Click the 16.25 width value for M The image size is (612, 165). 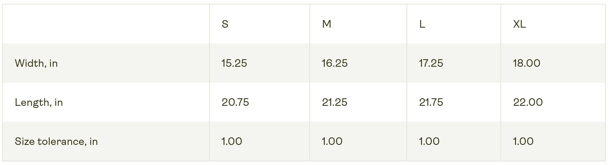tap(335, 63)
